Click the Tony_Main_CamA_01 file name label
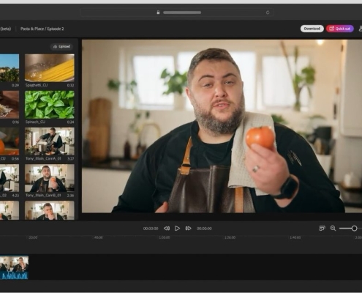 pos(43,158)
